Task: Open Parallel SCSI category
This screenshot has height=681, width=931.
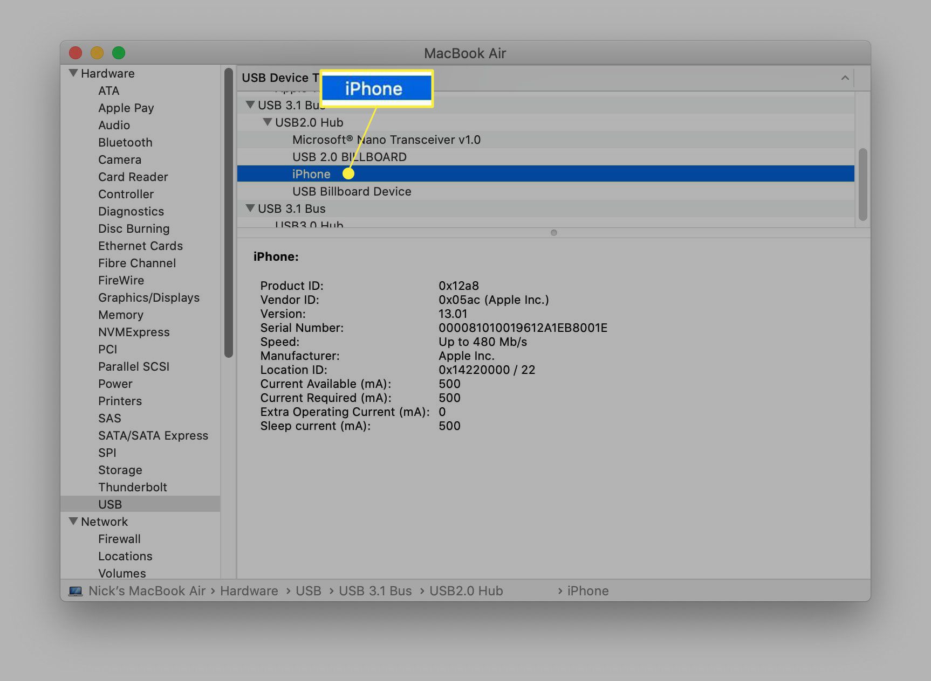Action: click(x=134, y=366)
